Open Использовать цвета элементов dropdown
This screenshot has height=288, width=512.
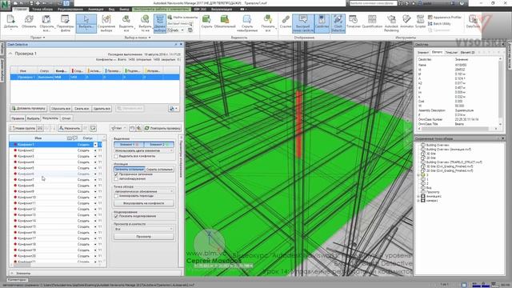(144, 150)
